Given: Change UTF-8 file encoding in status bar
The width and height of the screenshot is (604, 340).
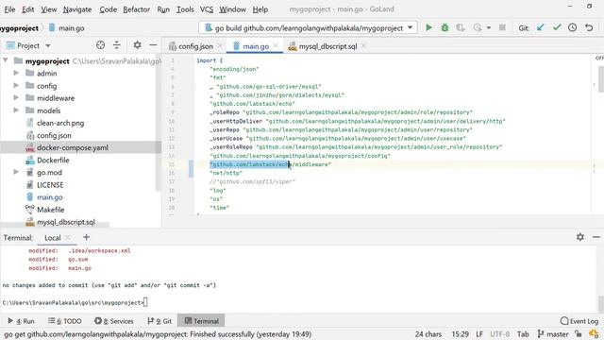Looking at the screenshot, I should (x=500, y=333).
